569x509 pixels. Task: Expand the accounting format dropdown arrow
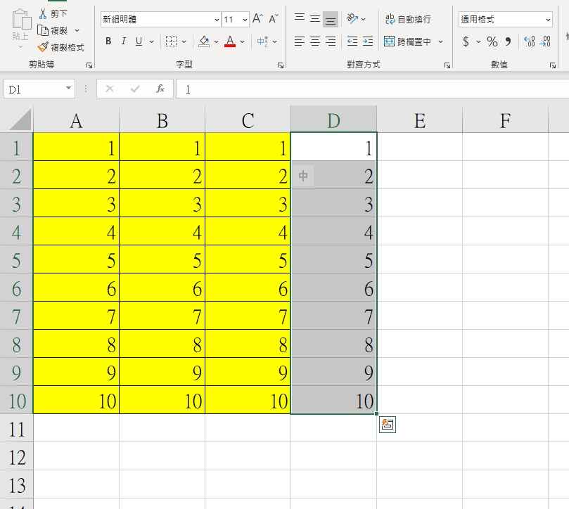pyautogui.click(x=479, y=41)
